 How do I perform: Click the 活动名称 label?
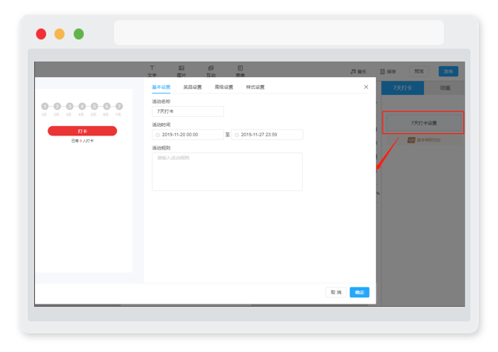coord(161,101)
